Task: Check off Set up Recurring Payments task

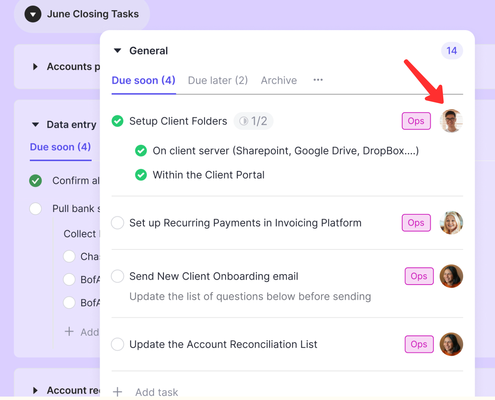Action: [x=117, y=223]
